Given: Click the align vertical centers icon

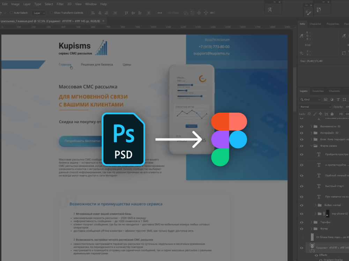Looking at the screenshot, I should pos(133,13).
